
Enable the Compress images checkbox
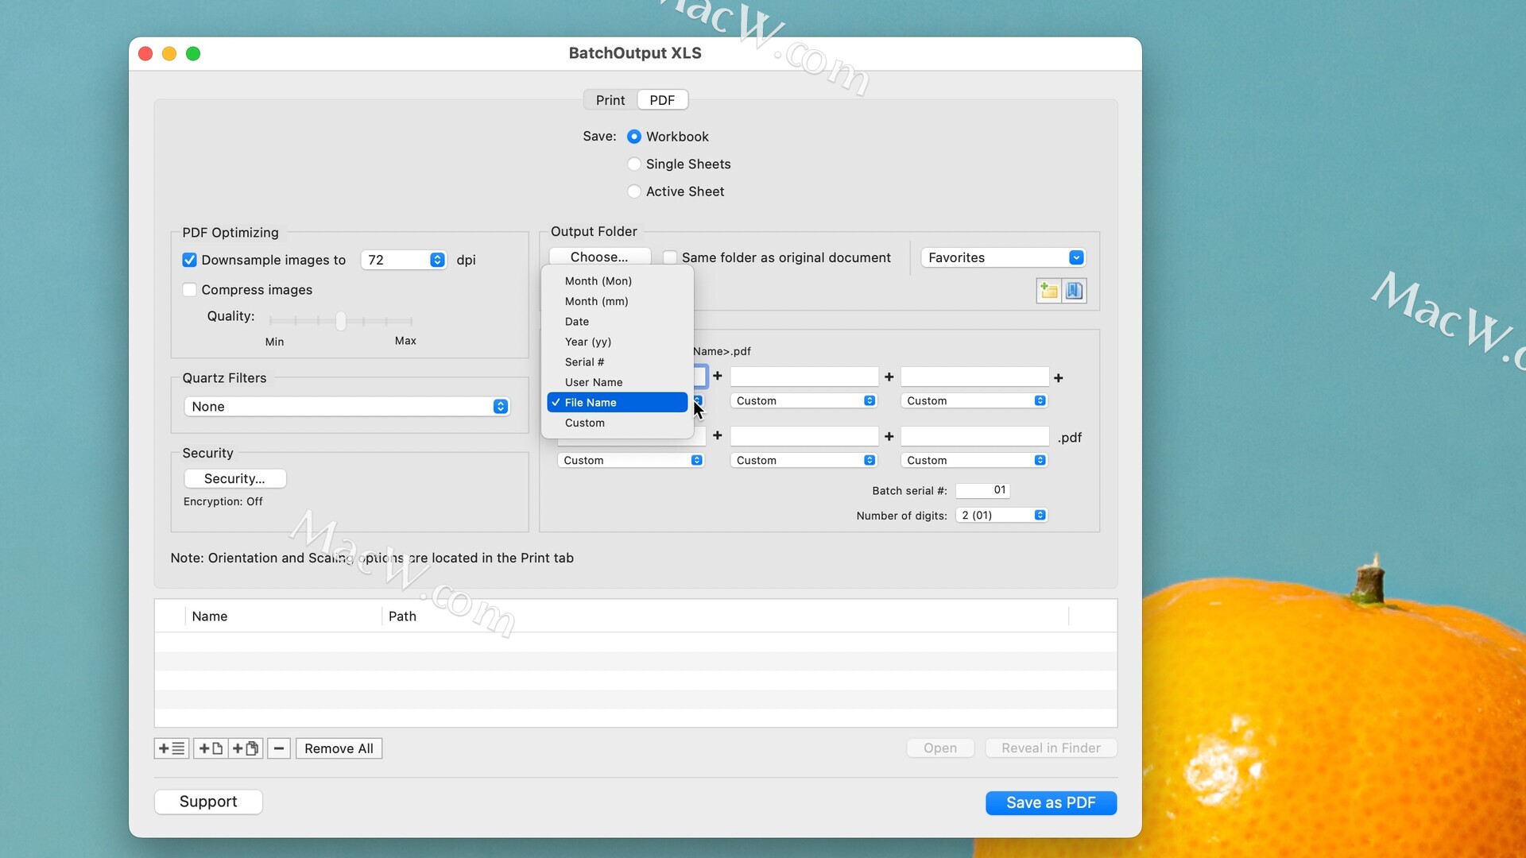coord(189,290)
